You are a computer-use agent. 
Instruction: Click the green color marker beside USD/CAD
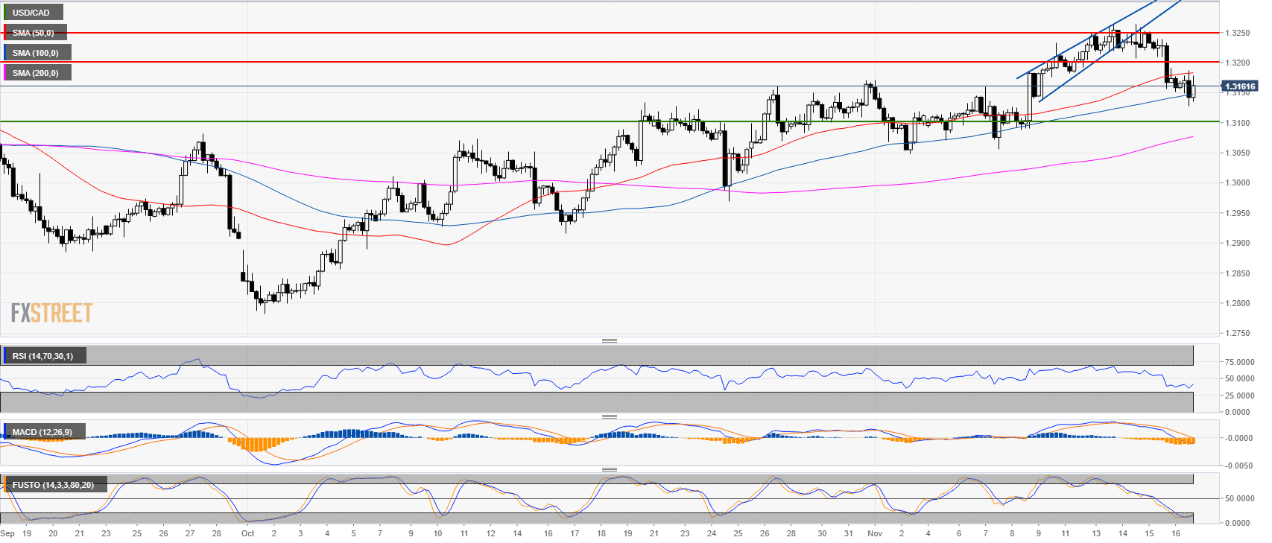coord(5,13)
